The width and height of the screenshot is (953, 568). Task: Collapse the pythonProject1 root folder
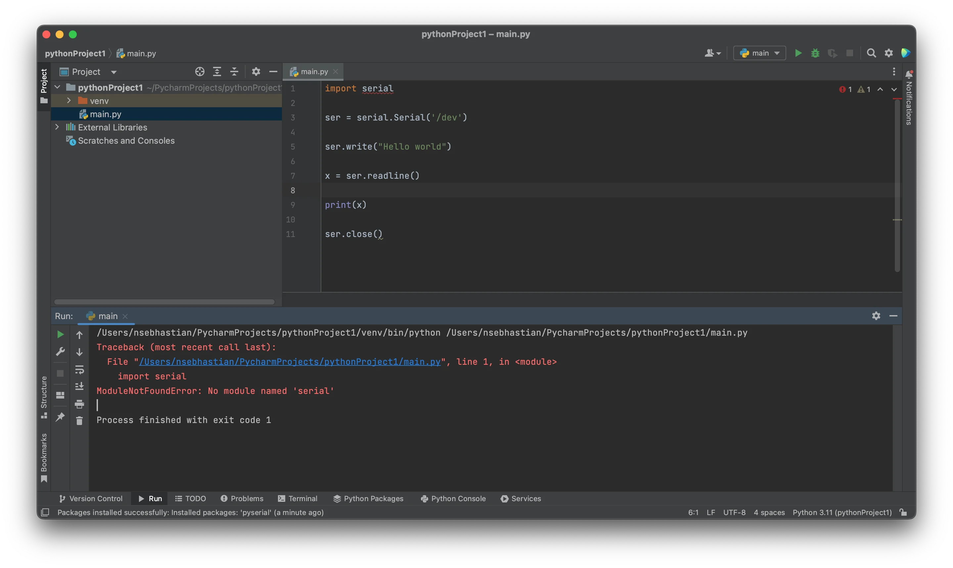[57, 87]
